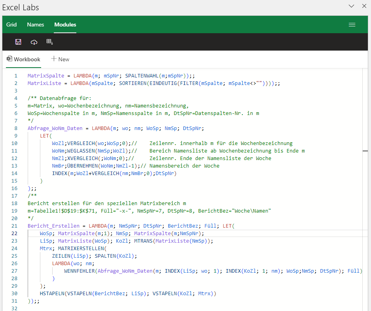Click WENNFEHLER function on line 27
The width and height of the screenshot is (371, 311).
[x=79, y=271]
